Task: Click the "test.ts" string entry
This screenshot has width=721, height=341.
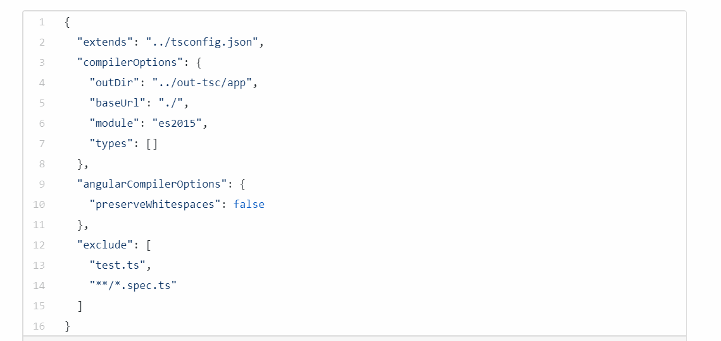Action: coord(118,266)
